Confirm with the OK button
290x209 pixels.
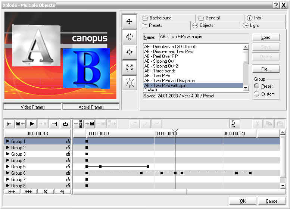243,201
